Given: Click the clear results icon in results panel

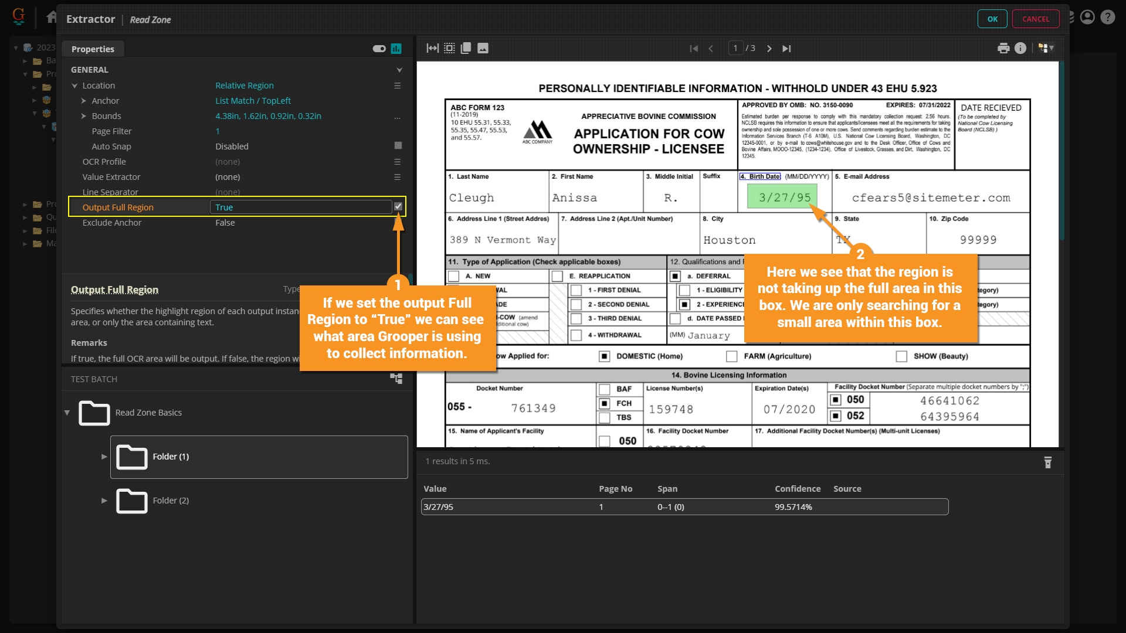Looking at the screenshot, I should pos(1048,462).
